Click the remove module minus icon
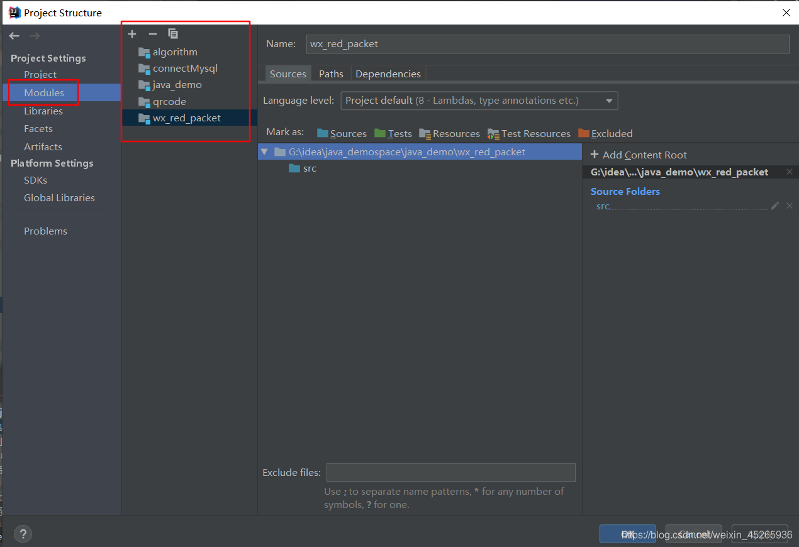799x547 pixels. 152,34
